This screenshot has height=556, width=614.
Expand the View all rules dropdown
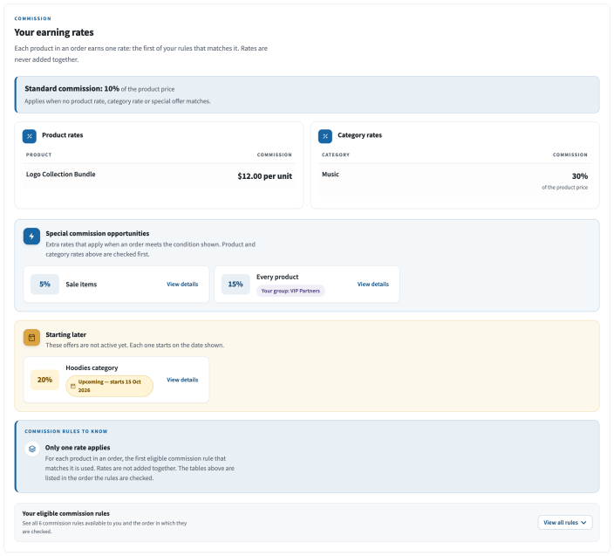565,522
